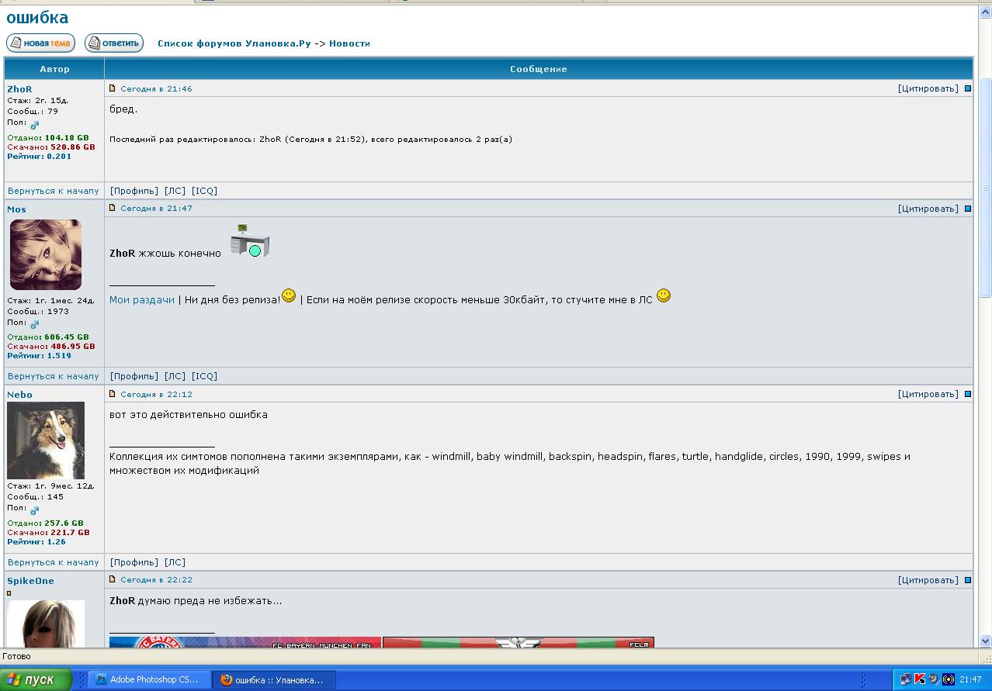Quote the Mos post at 21:47
Viewport: 992px width, 691px height.
click(928, 209)
